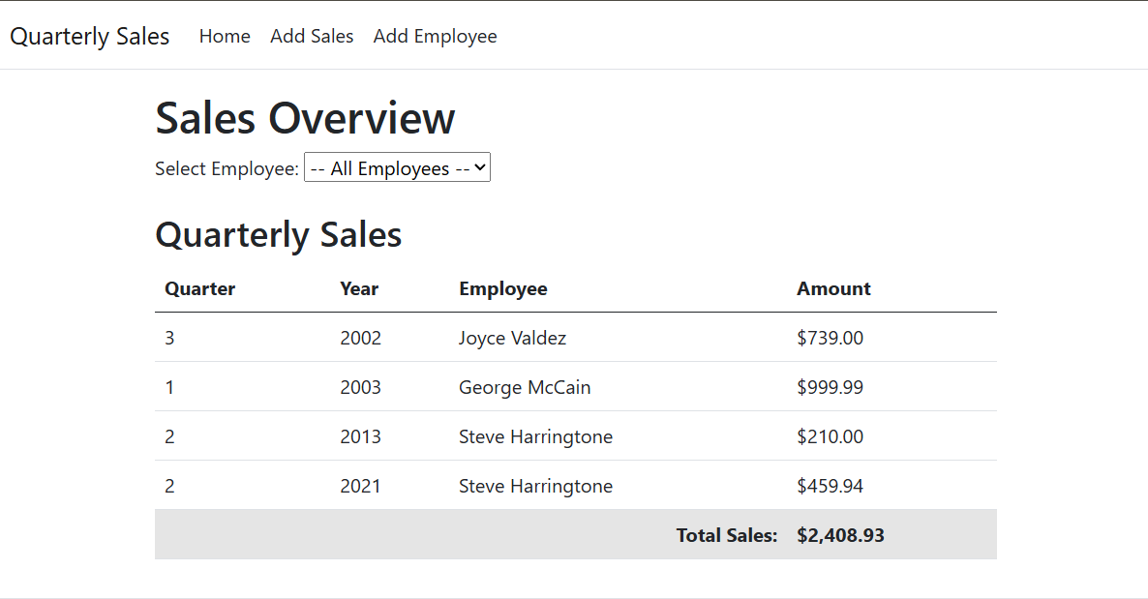Select the Joyce Valdez employee cell
This screenshot has height=599, width=1148.
[x=512, y=338]
